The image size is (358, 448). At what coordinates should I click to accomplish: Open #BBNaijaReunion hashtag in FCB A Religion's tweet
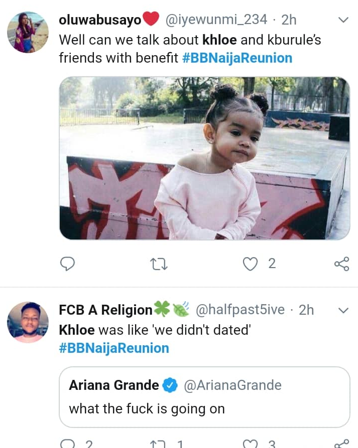pyautogui.click(x=114, y=348)
